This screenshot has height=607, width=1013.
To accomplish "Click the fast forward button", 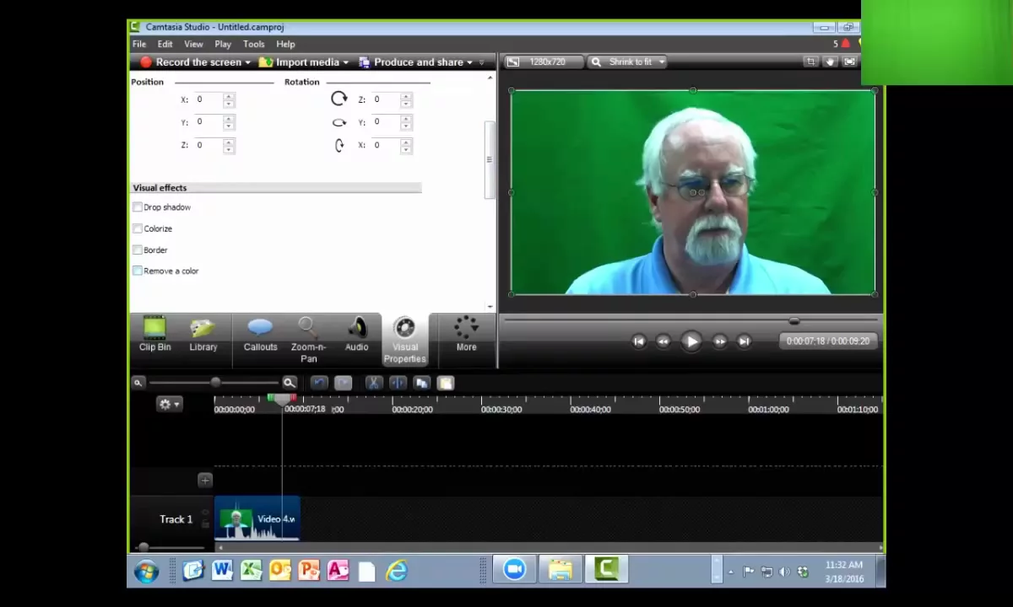I will [719, 341].
